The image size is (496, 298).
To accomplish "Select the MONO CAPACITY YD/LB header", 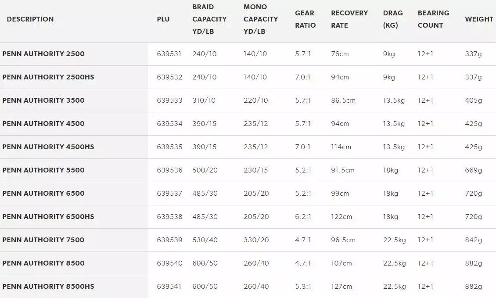I will pyautogui.click(x=261, y=19).
